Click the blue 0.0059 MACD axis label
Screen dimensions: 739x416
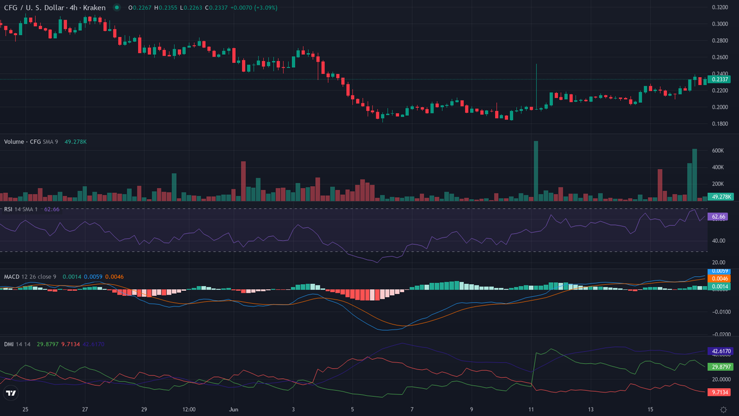click(x=719, y=271)
